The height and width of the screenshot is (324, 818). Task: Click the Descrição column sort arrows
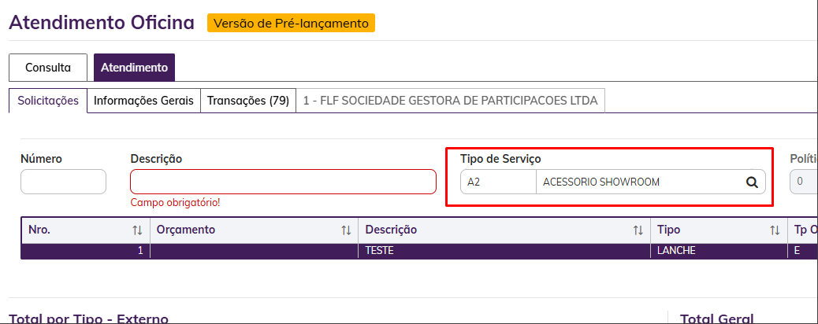[638, 230]
